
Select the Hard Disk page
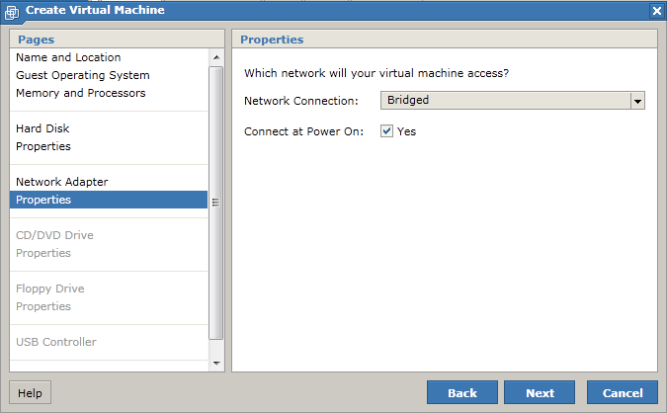tap(42, 128)
